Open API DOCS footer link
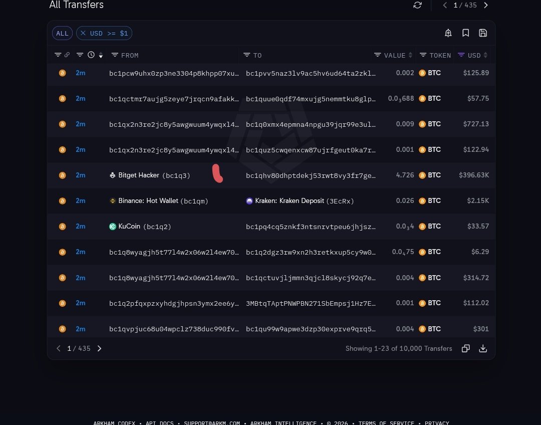 point(159,422)
